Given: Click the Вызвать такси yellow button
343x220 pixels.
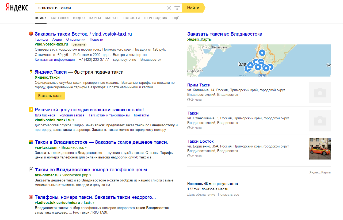Looking at the screenshot, I should tap(50, 96).
